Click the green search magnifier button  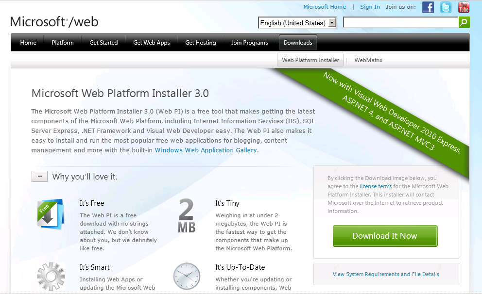click(x=464, y=22)
